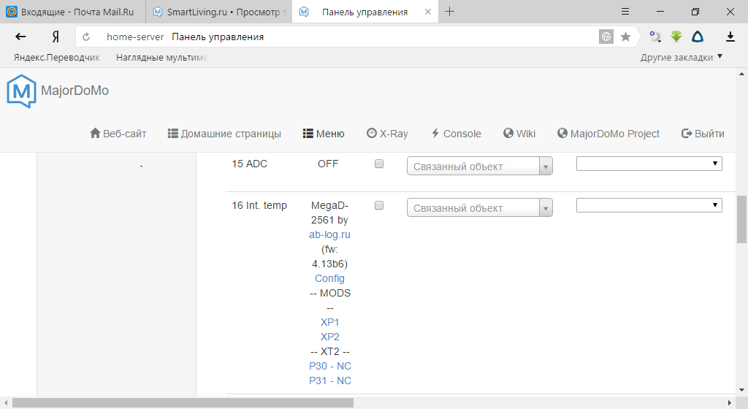
Task: Open the Config link
Action: (x=329, y=278)
